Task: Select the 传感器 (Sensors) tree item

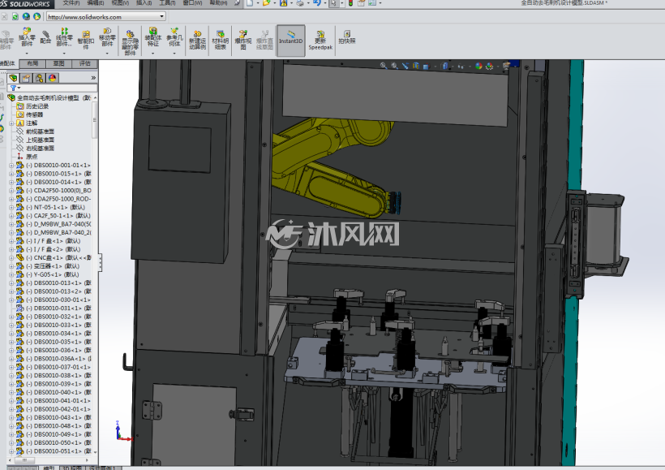Action: click(x=34, y=114)
